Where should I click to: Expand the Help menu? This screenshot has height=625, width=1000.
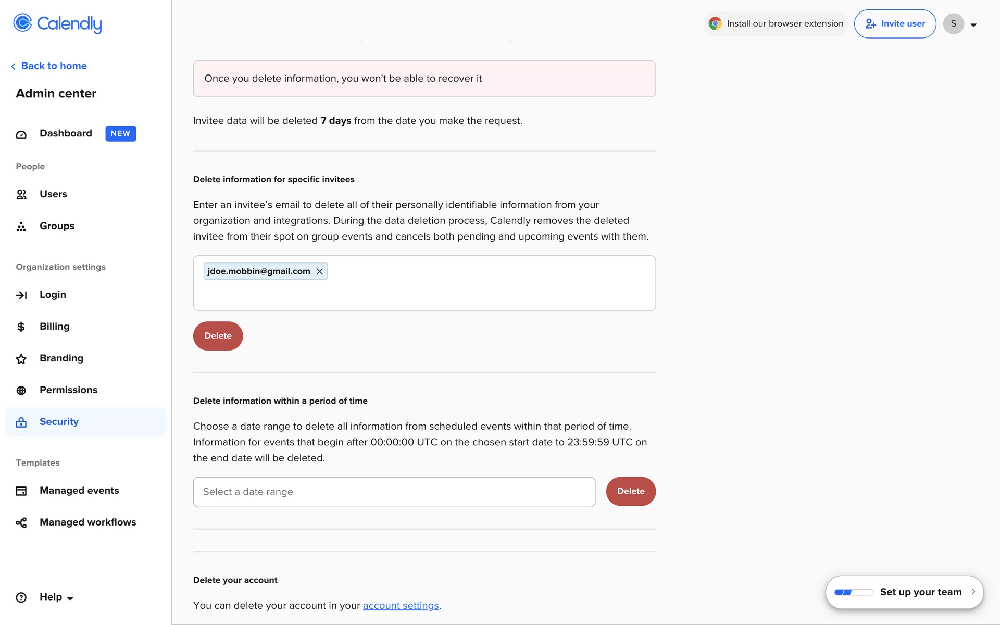click(56, 597)
